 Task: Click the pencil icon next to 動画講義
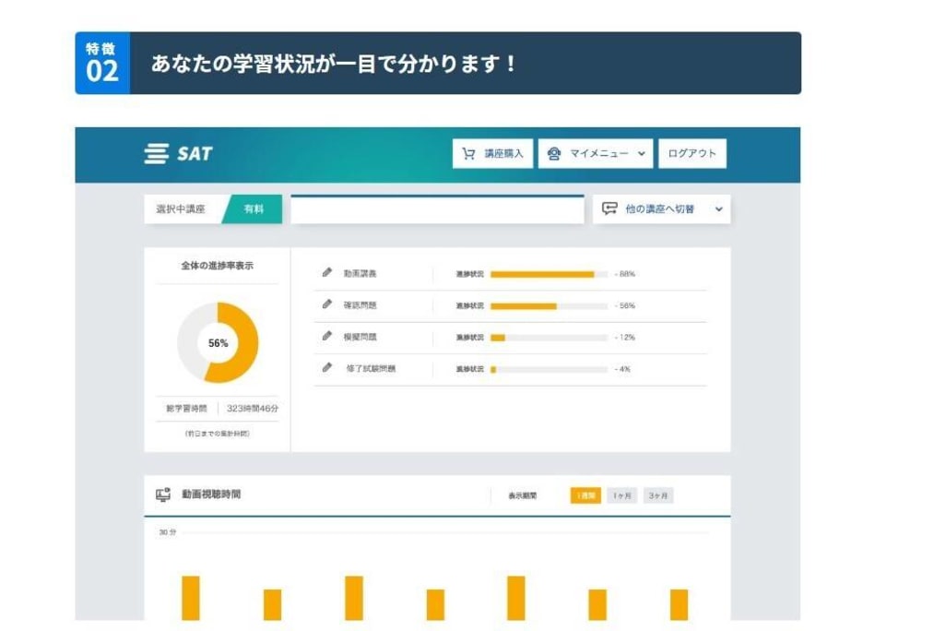coord(326,273)
